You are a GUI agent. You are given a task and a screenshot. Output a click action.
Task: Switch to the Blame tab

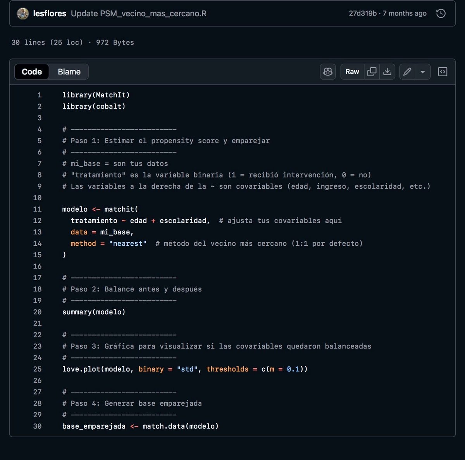tap(69, 72)
